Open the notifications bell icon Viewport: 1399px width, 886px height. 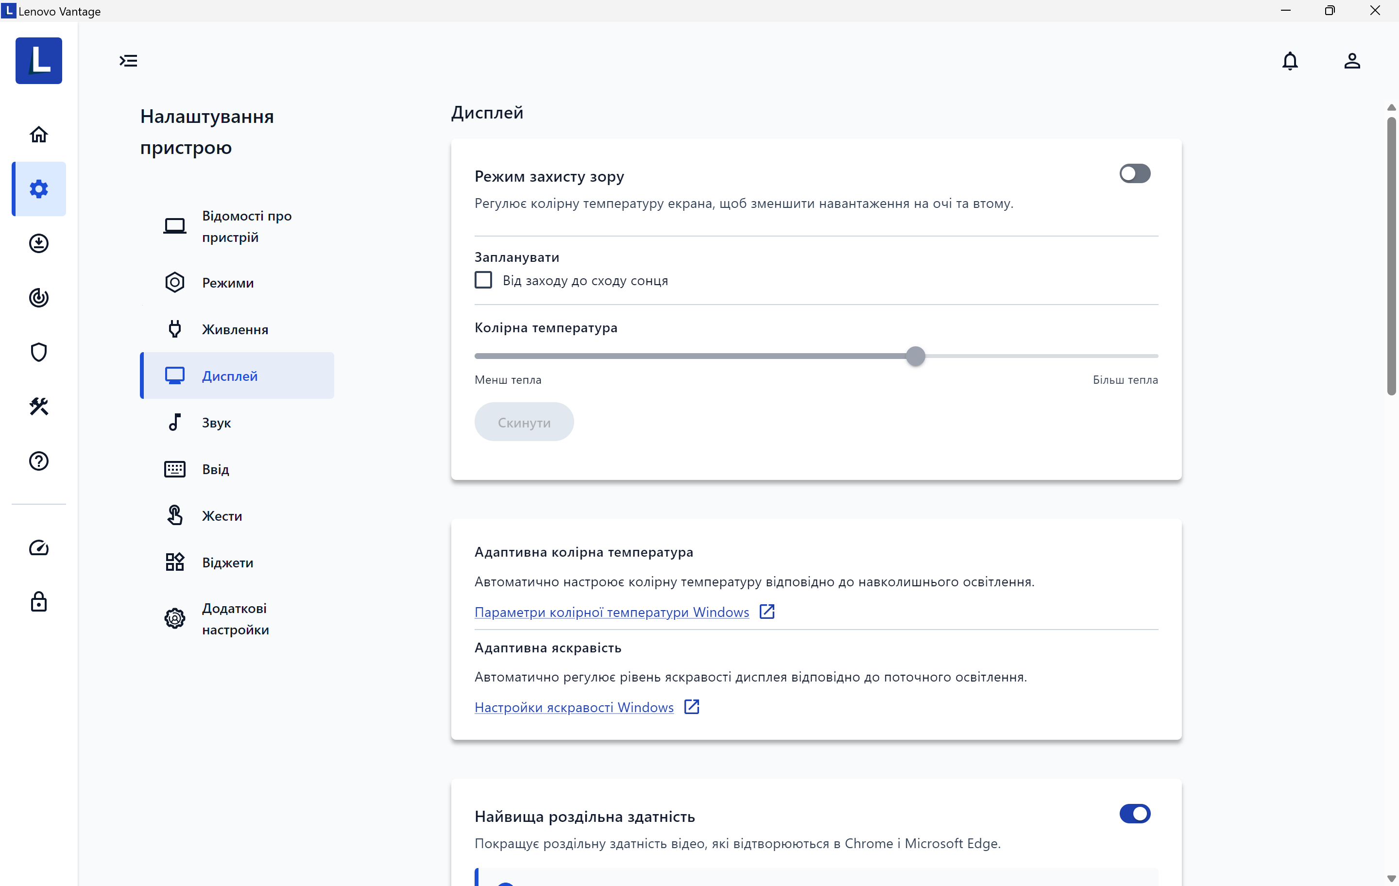(x=1289, y=61)
